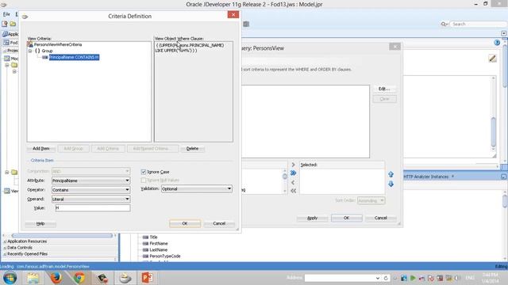
Task: Select PrincipalName CONTAINS H criteria item
Action: tap(74, 57)
